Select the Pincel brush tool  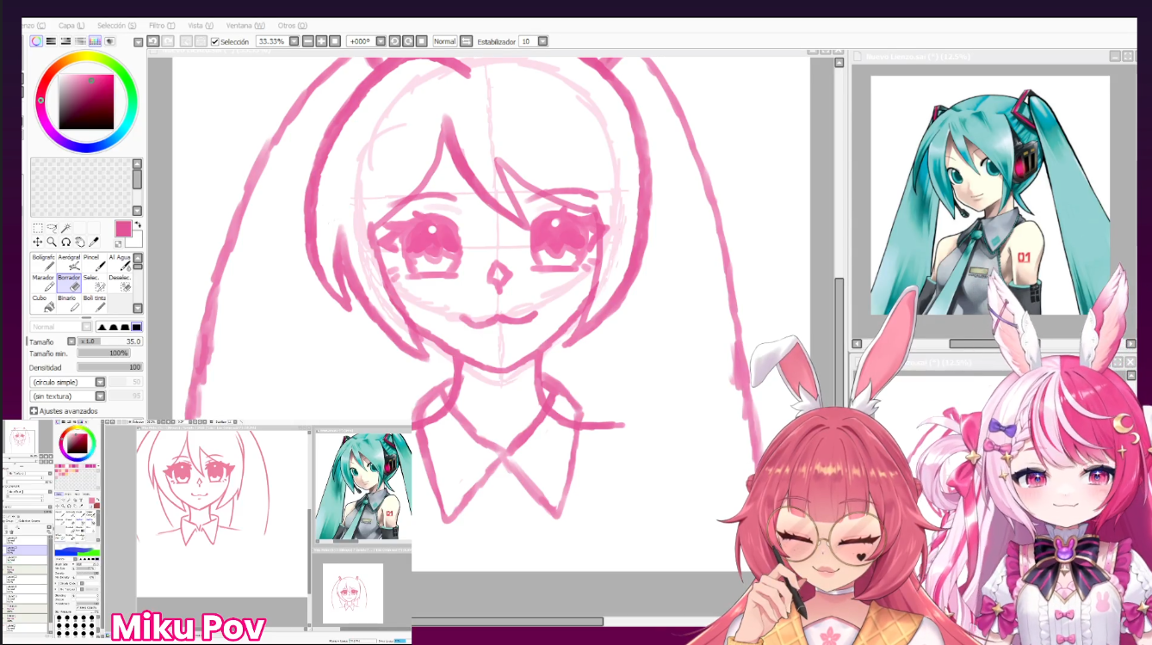[96, 262]
